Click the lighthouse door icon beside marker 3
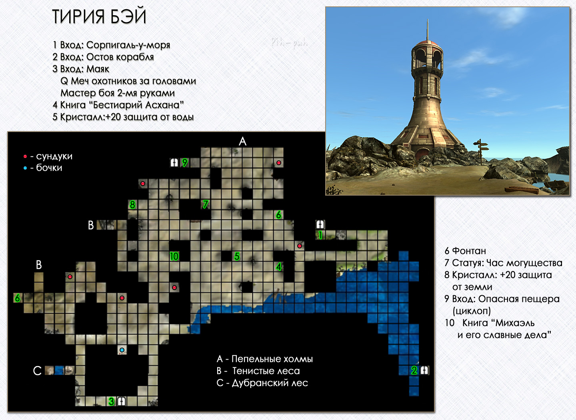 tap(122, 401)
